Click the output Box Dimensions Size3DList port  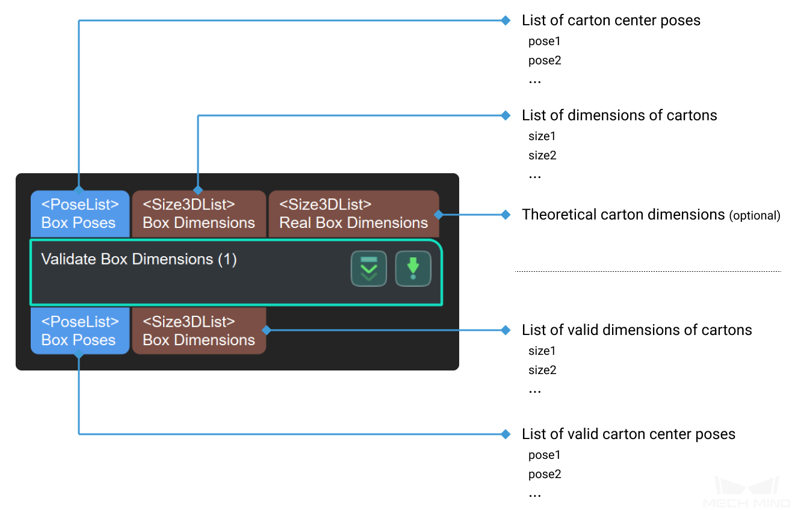coord(199,331)
